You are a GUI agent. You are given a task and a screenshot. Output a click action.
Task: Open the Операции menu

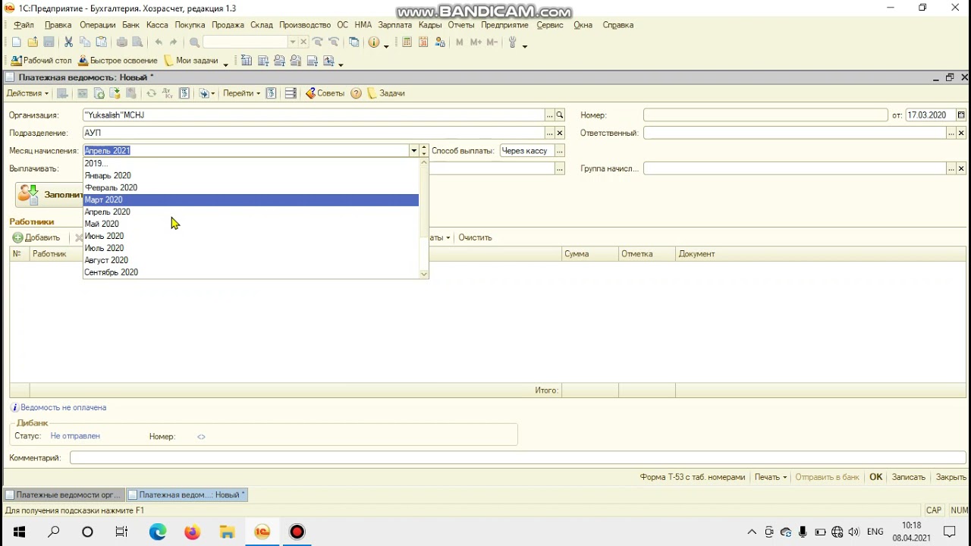[97, 25]
